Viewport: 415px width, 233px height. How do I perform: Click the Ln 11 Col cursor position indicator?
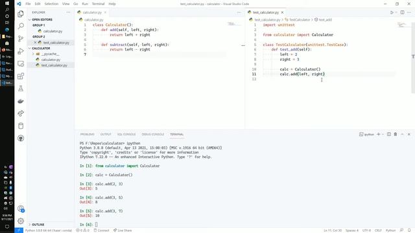coord(333,230)
